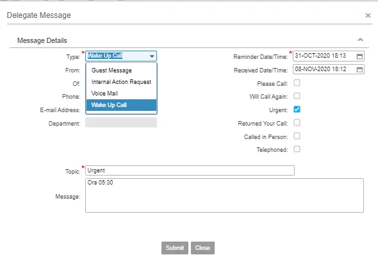This screenshot has height=264, width=378.
Task: Check the Please Call checkbox
Action: pyautogui.click(x=297, y=83)
